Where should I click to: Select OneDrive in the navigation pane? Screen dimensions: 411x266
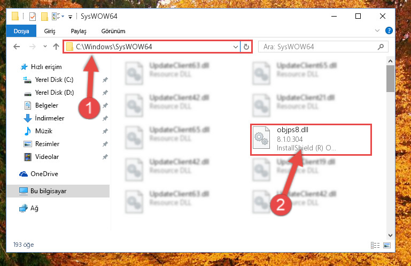click(x=44, y=174)
